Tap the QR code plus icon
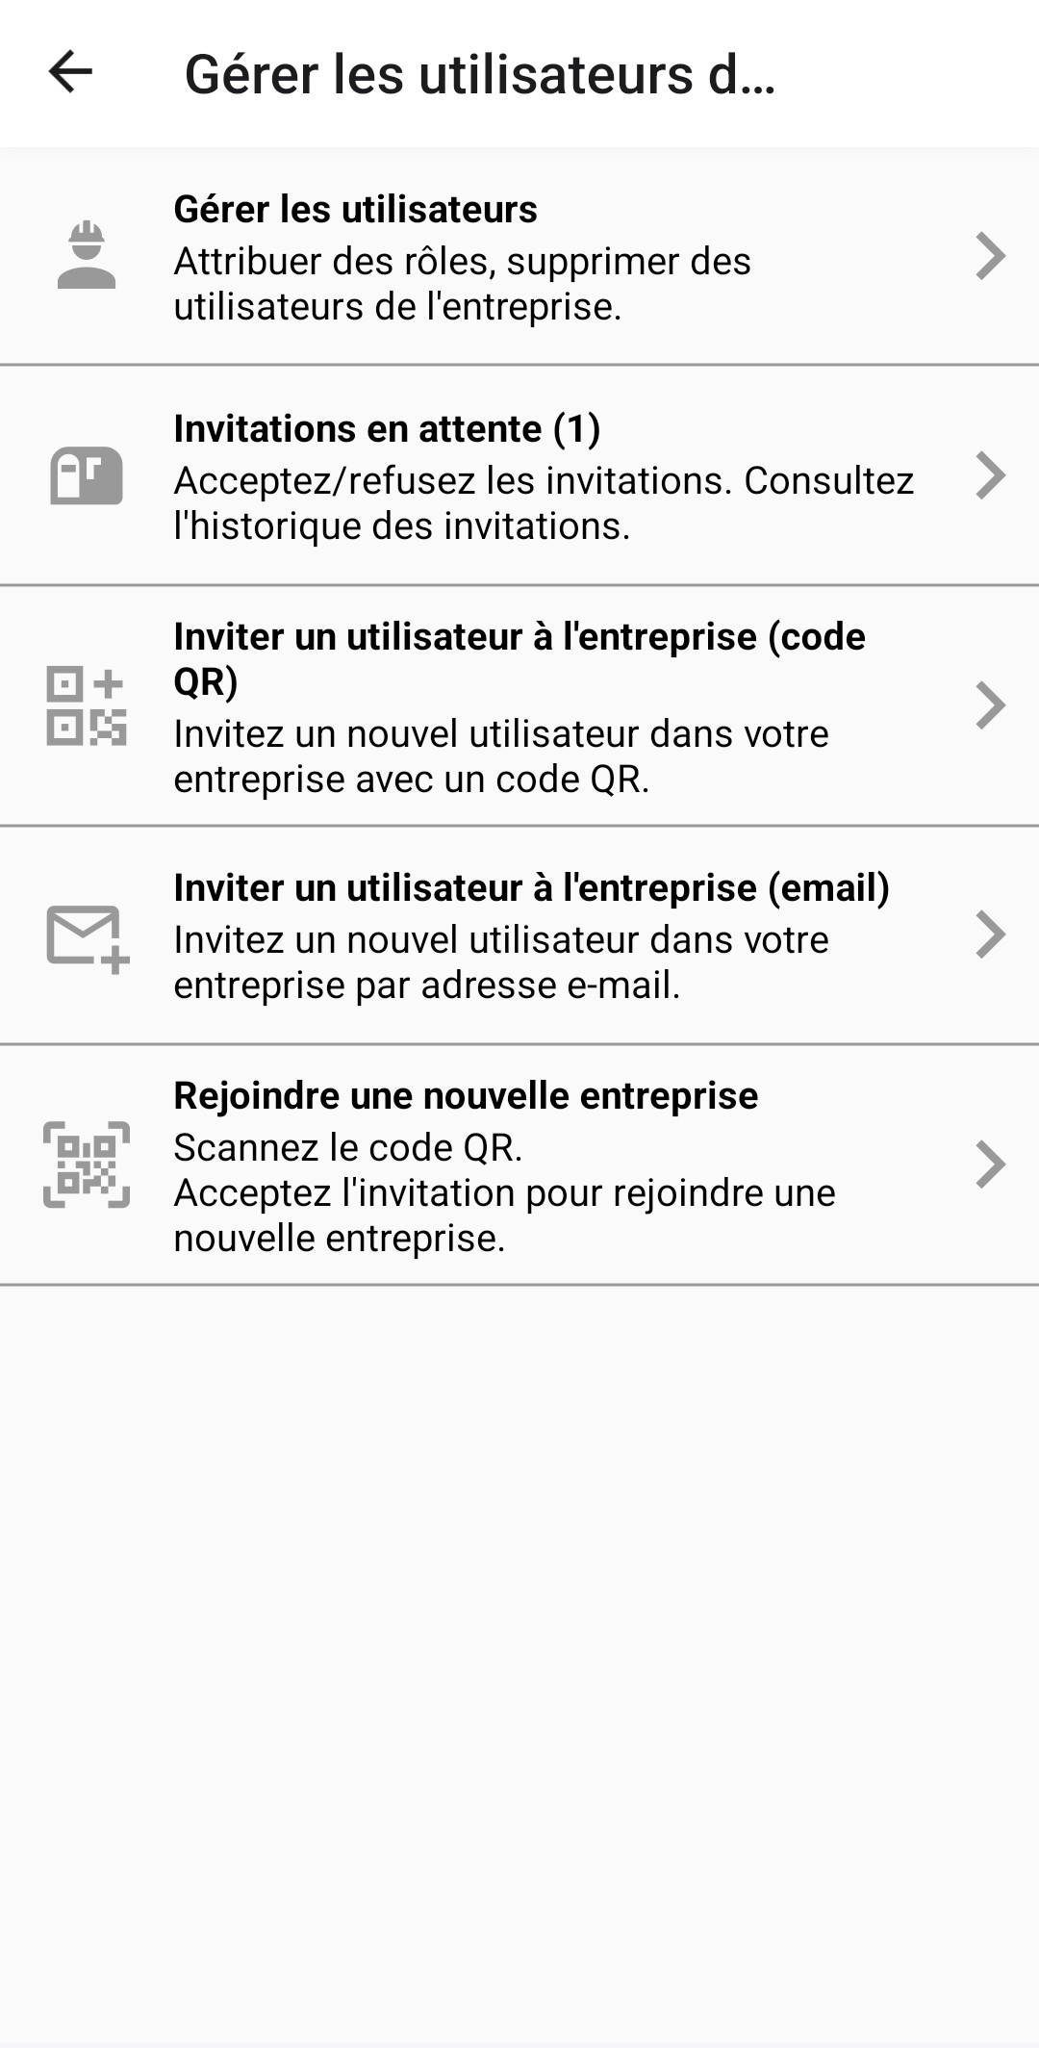The image size is (1039, 2048). (x=87, y=705)
